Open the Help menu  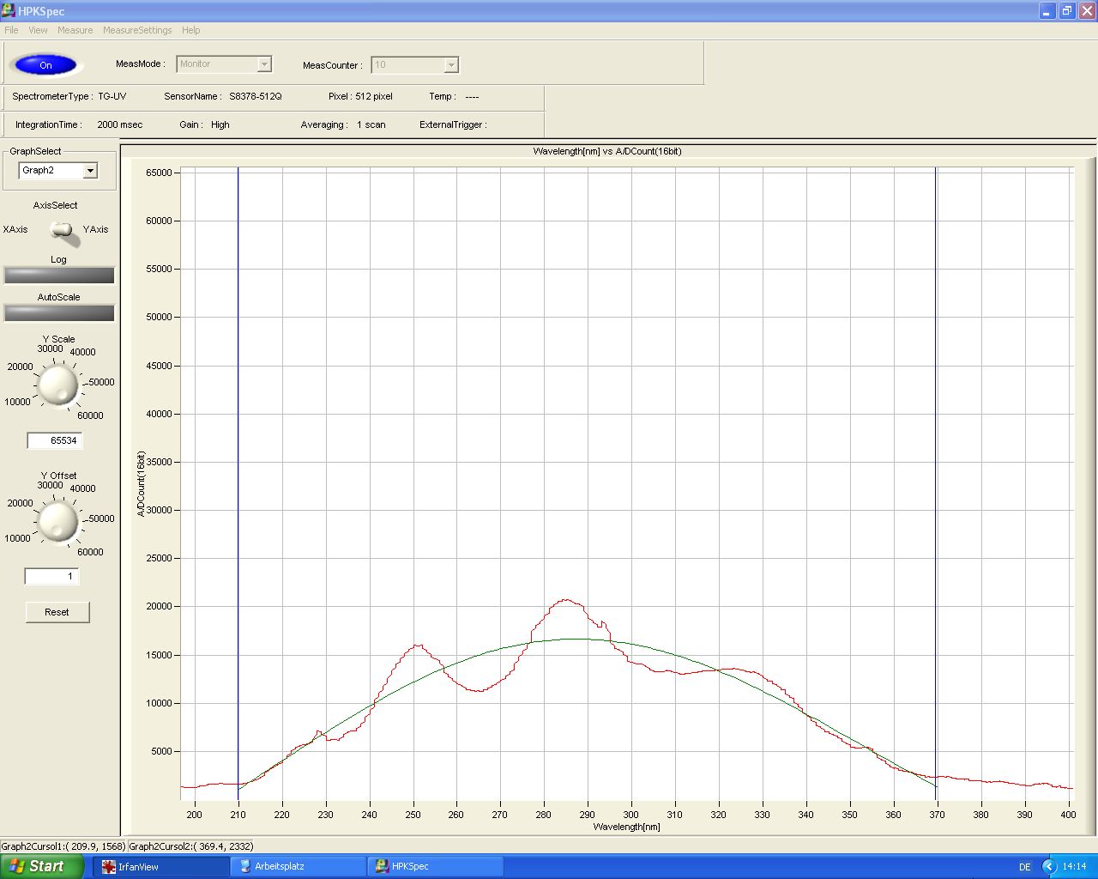pyautogui.click(x=190, y=30)
